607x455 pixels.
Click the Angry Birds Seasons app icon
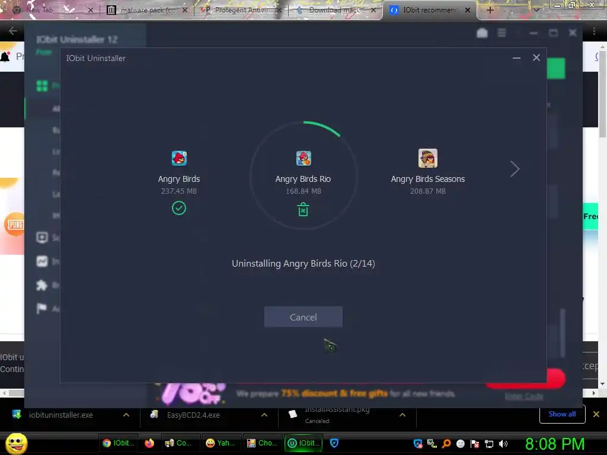[x=428, y=158]
